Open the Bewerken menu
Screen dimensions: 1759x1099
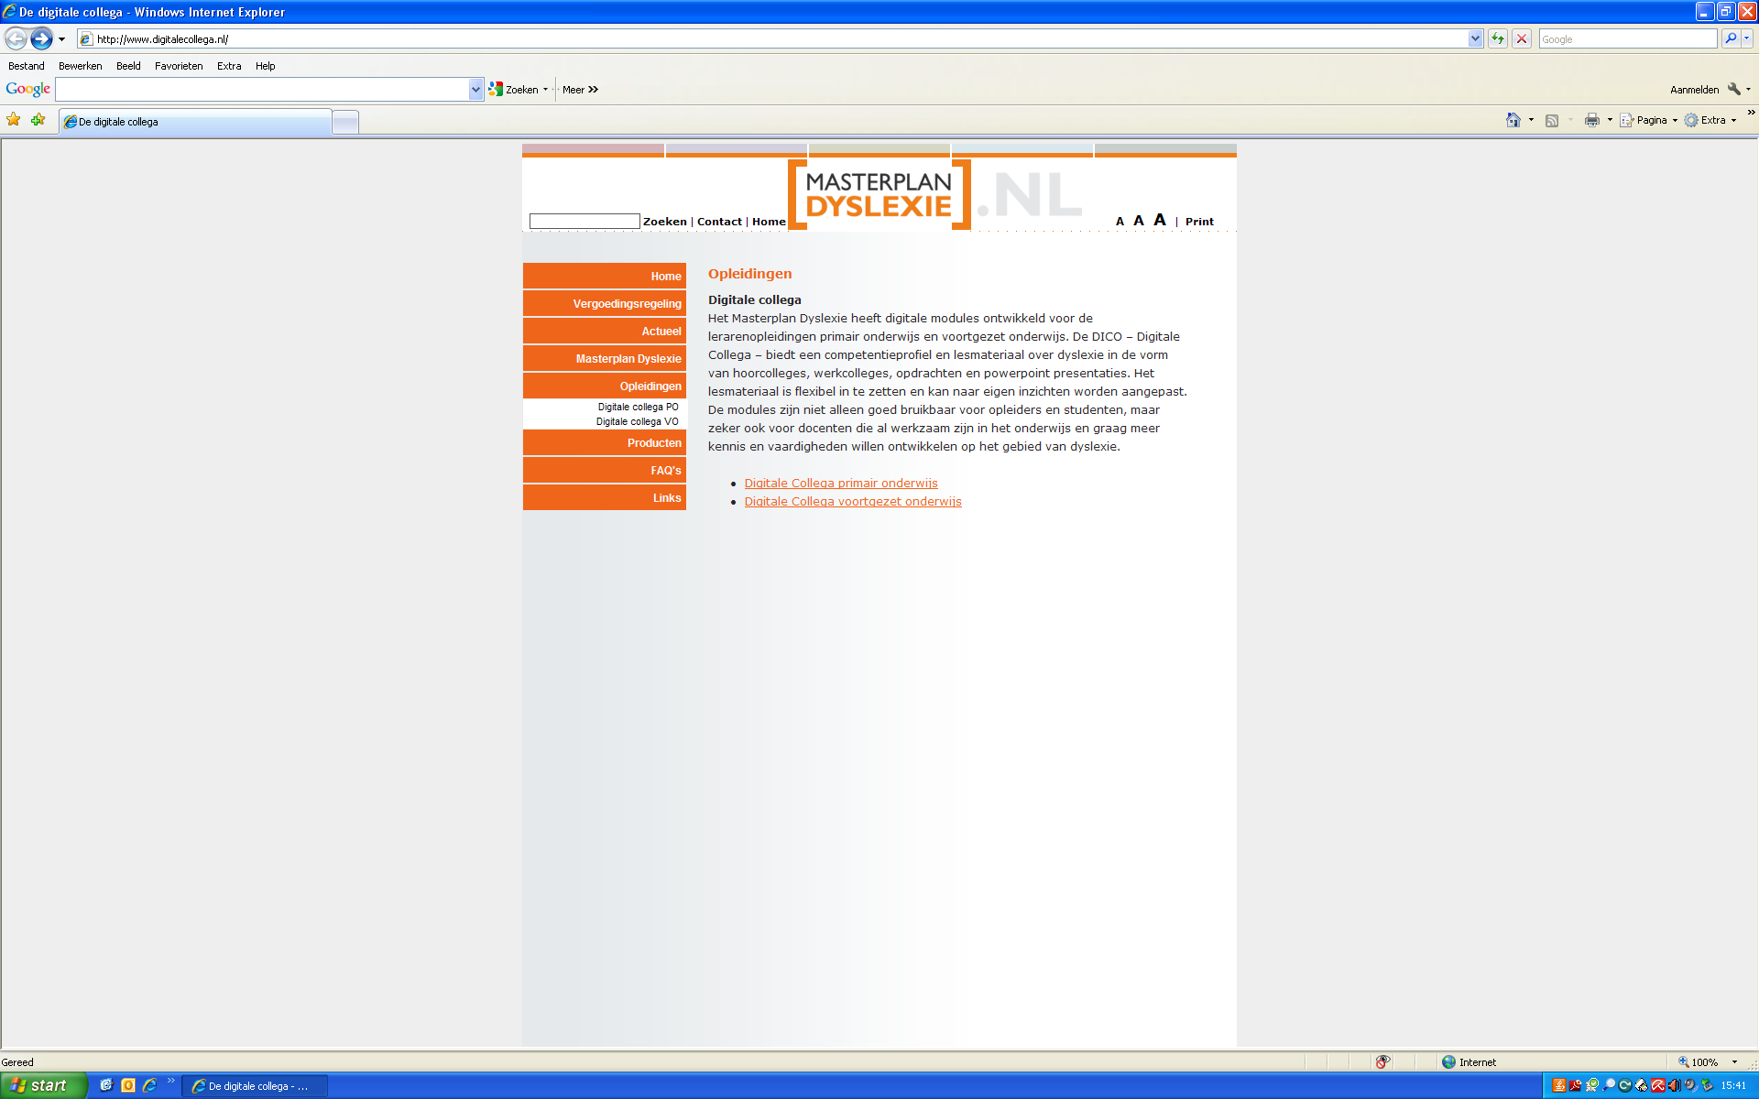[x=81, y=66]
